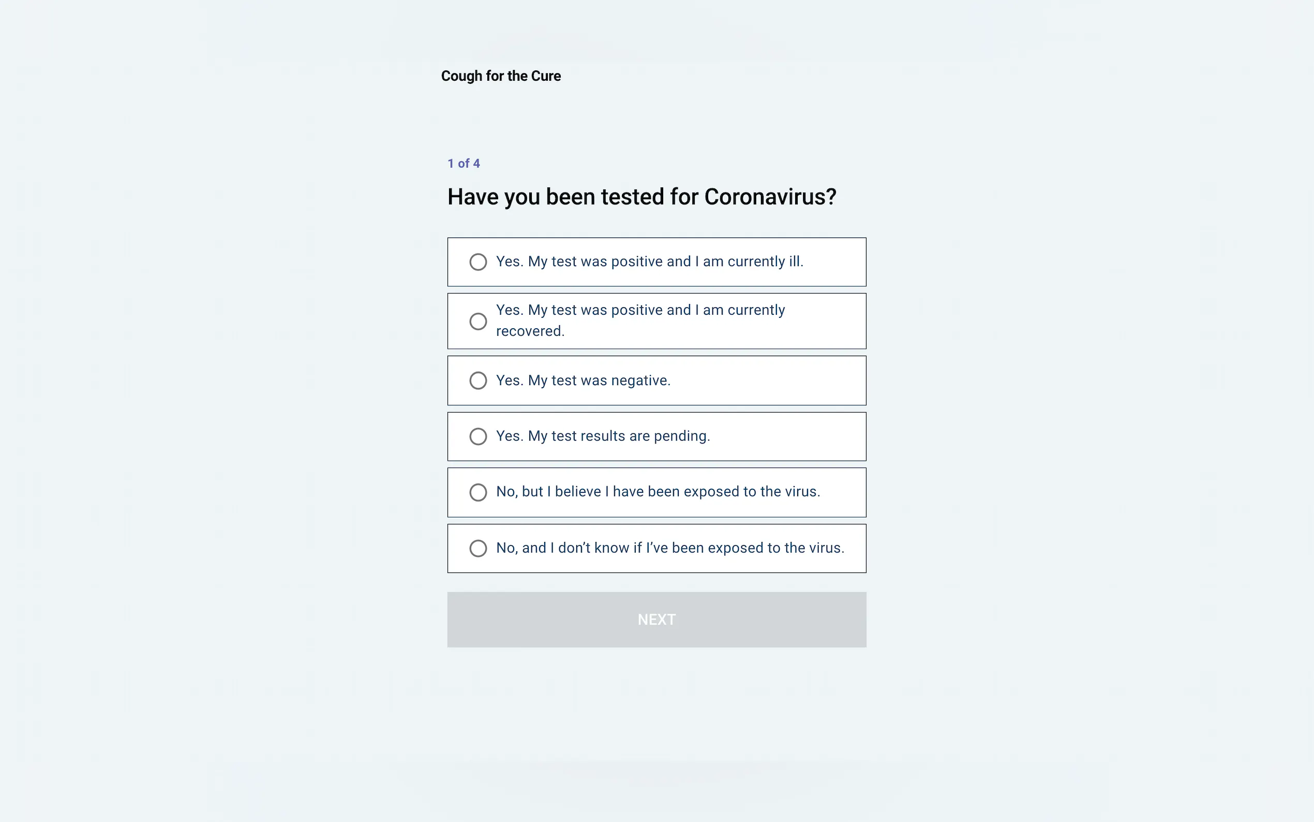Viewport: 1314px width, 822px height.
Task: Click the '1 of 4' step indicator
Action: (464, 164)
